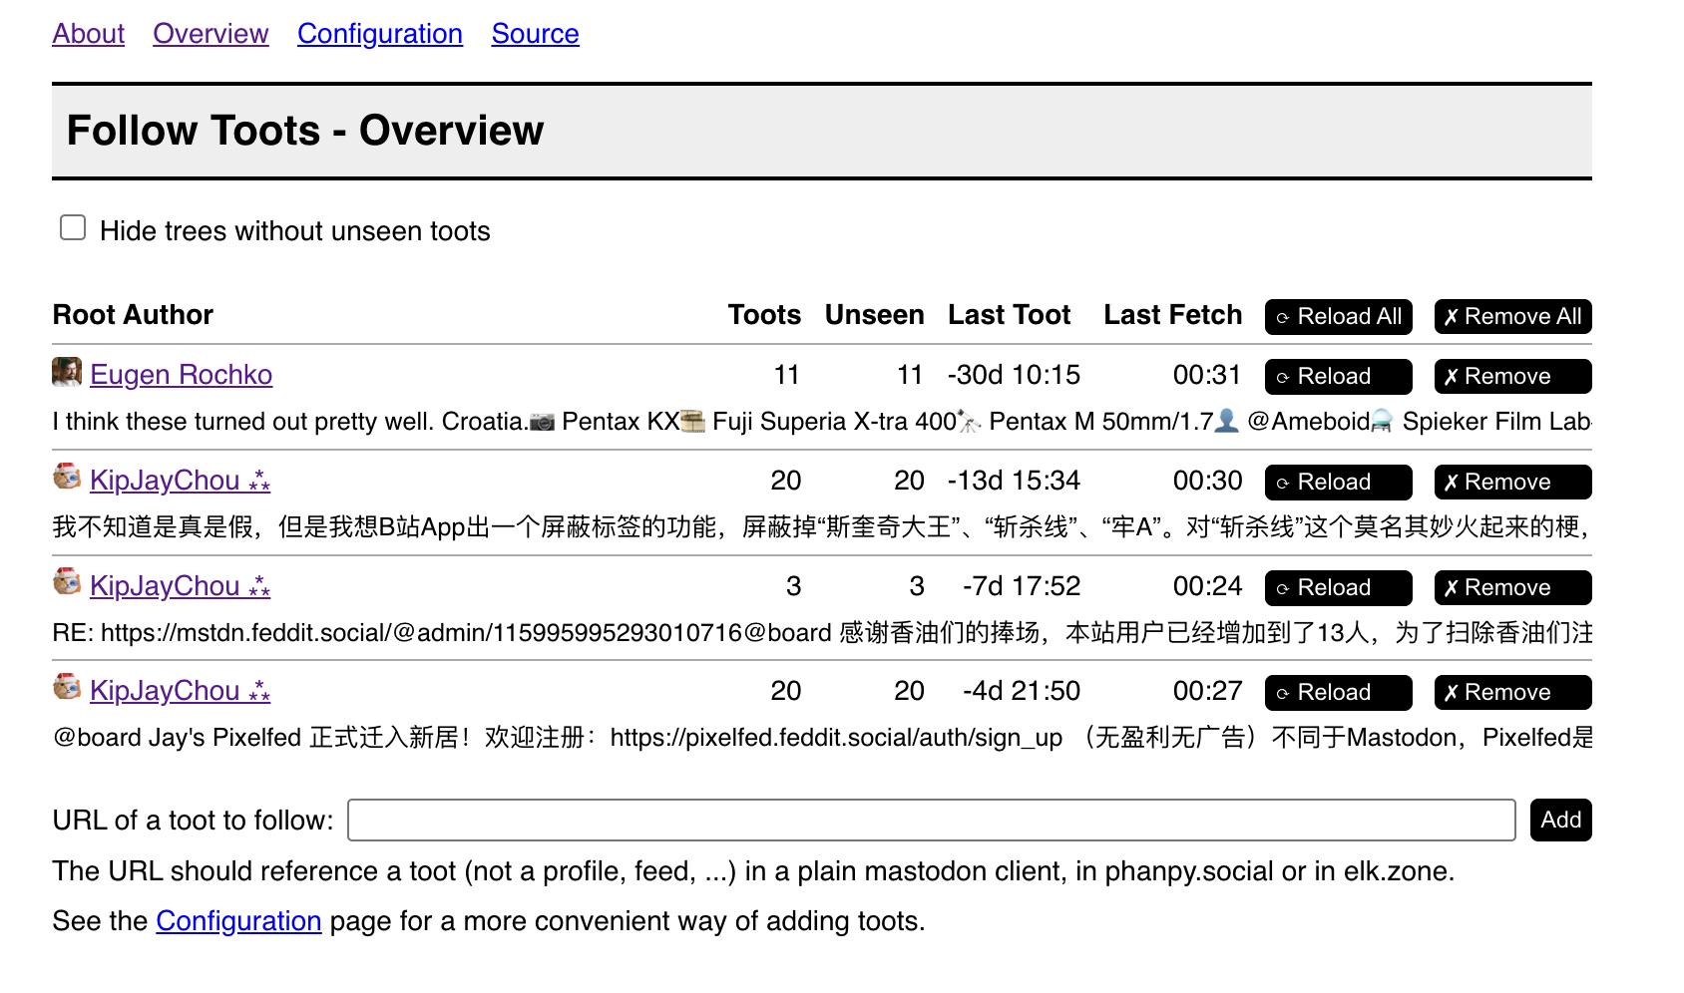Image resolution: width=1684 pixels, height=993 pixels.
Task: Focus the URL of a toot to follow field
Action: [x=931, y=821]
